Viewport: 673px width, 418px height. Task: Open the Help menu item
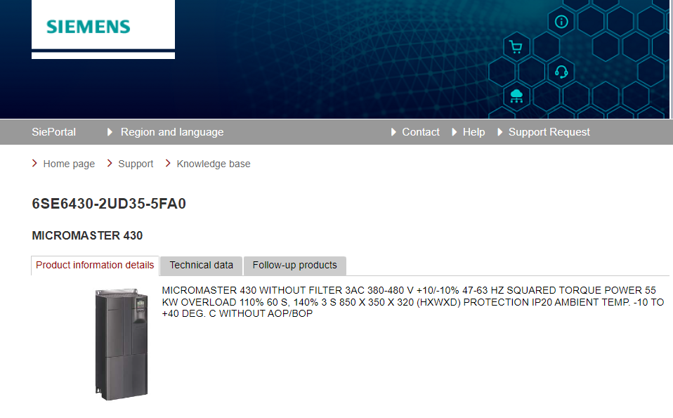pyautogui.click(x=473, y=132)
